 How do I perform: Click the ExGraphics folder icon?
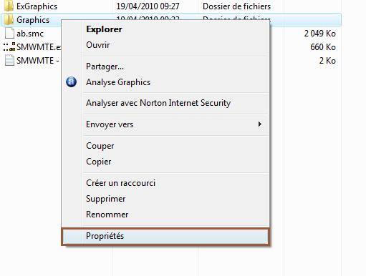9,6
